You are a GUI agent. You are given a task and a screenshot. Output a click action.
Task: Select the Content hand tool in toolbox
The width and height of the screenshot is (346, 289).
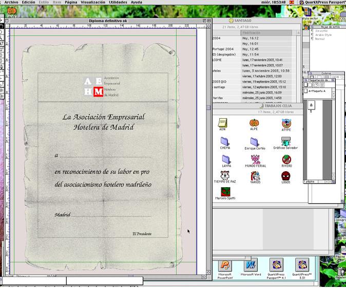[2, 26]
